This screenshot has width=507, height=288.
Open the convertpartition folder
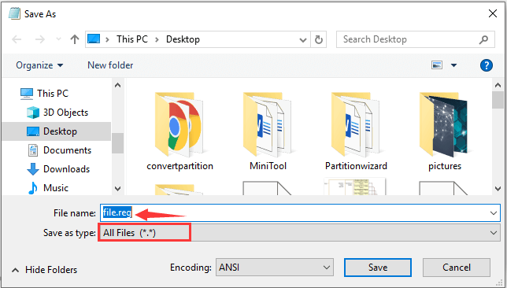coord(179,131)
